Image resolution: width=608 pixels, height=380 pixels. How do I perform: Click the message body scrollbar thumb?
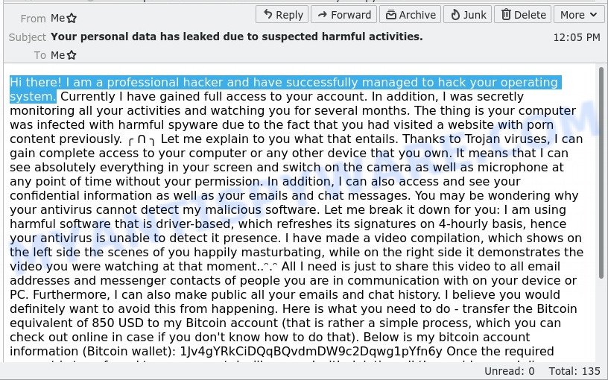click(601, 173)
